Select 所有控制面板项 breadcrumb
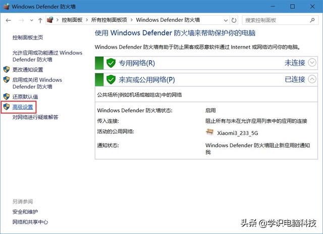The height and width of the screenshot is (234, 323). point(109,20)
